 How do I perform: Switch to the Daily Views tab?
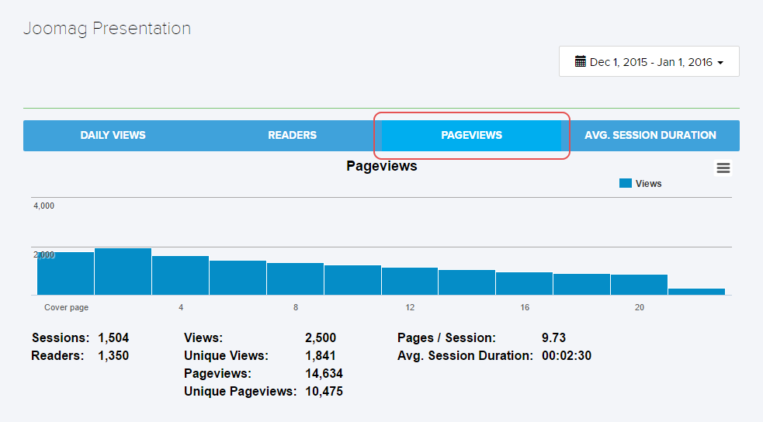[x=113, y=135]
